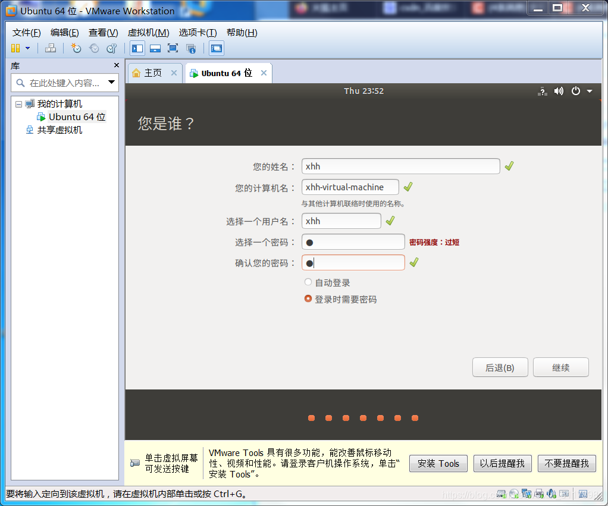Click the 您的计算机名 input field
This screenshot has width=608, height=506.
coord(350,187)
